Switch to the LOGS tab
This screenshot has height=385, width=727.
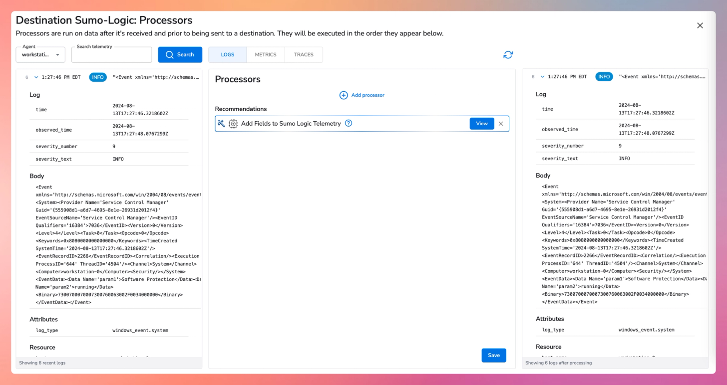pyautogui.click(x=228, y=55)
